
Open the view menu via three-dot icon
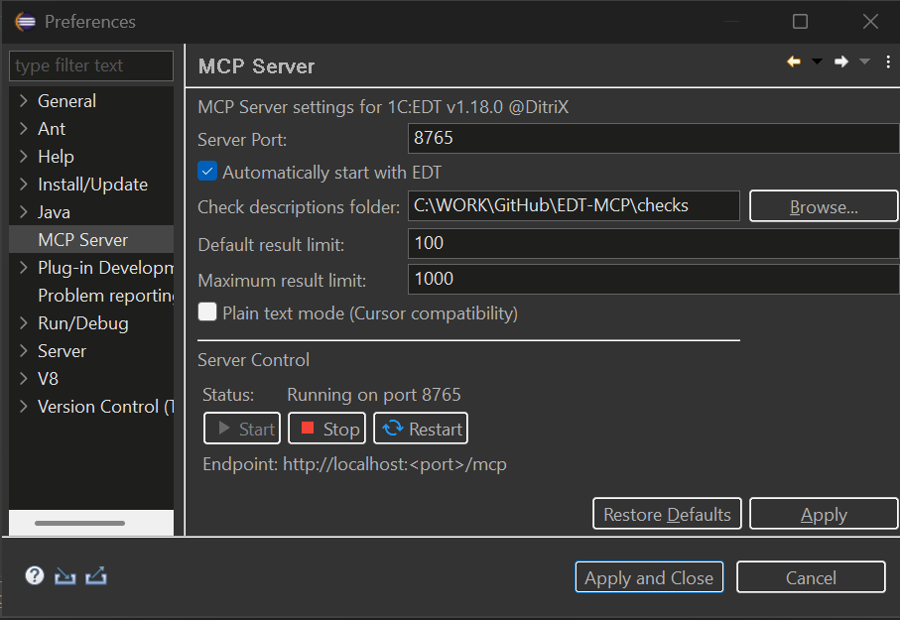(888, 62)
